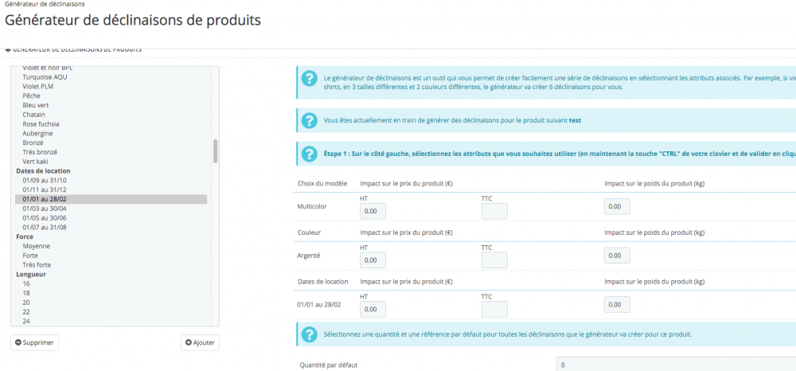Click the help icon beside the default quantity message
This screenshot has width=796, height=371.
click(x=310, y=334)
